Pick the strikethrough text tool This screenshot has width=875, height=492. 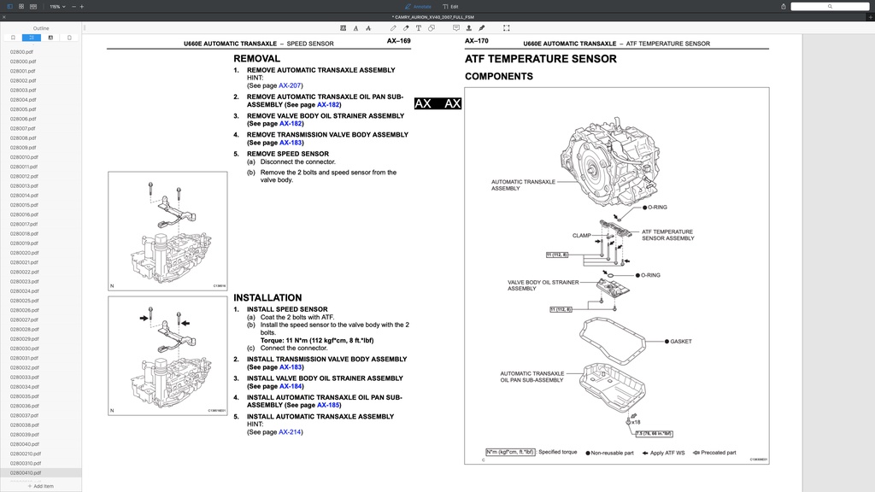tap(368, 28)
